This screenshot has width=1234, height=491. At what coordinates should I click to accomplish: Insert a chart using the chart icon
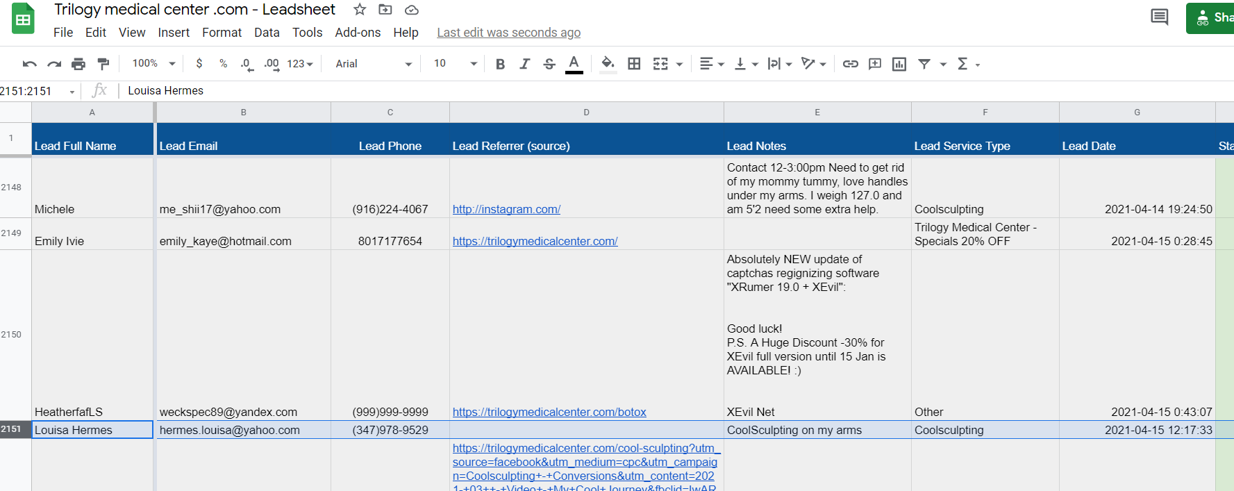click(899, 64)
